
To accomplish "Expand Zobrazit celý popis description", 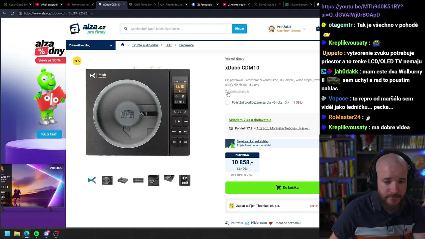I will pos(237,91).
